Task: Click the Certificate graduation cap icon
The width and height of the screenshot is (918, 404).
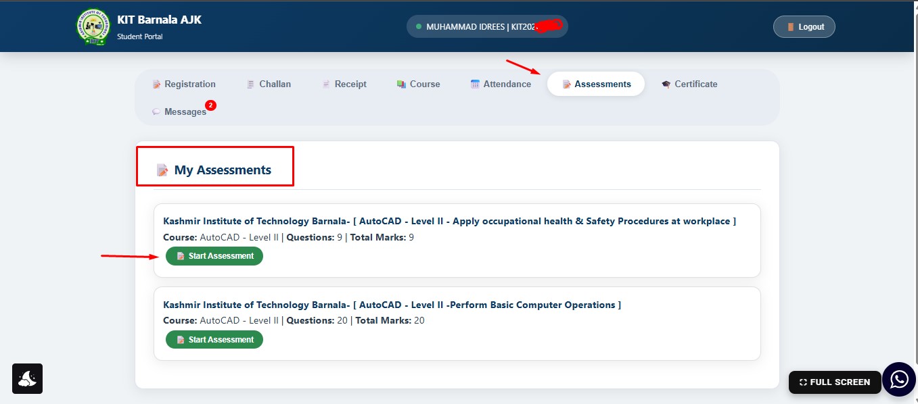Action: point(666,84)
